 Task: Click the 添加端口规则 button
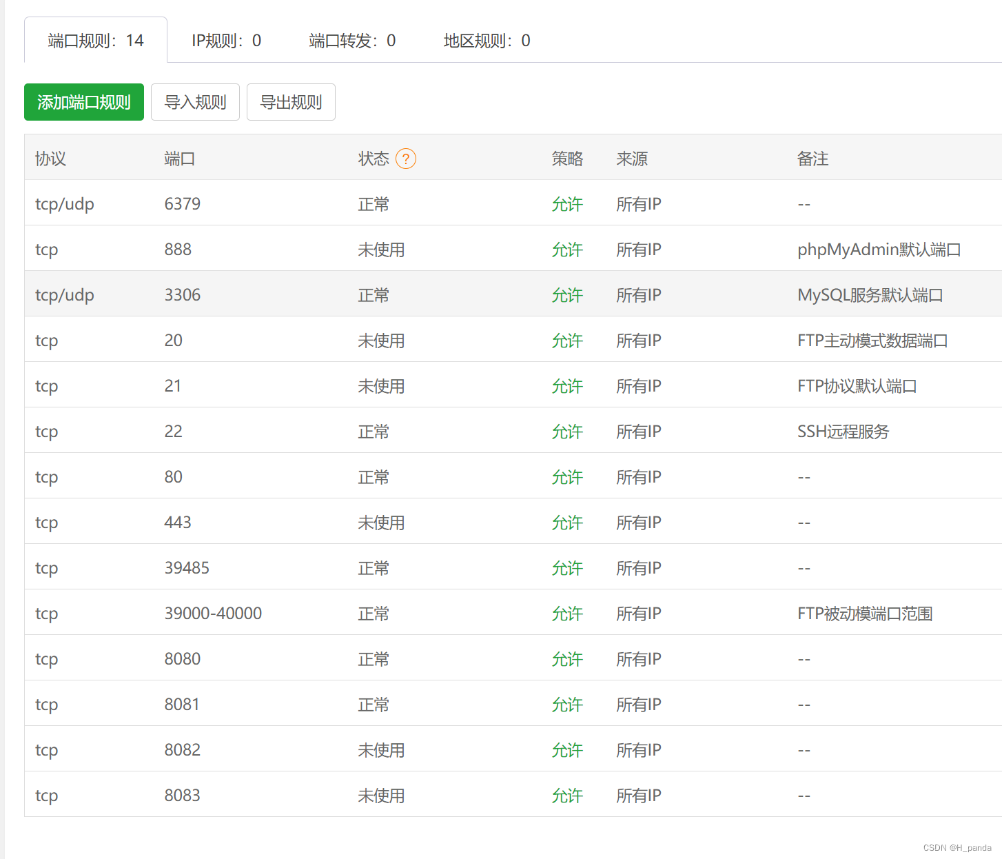coord(83,102)
